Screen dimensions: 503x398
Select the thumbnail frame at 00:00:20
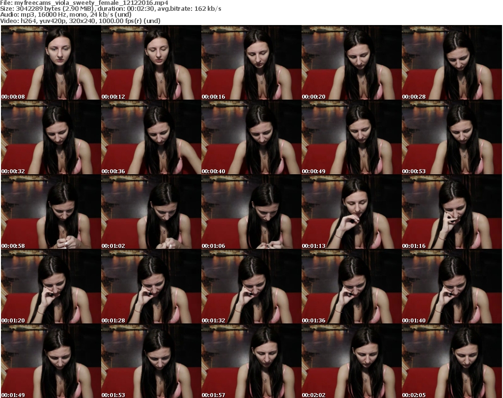coord(352,62)
